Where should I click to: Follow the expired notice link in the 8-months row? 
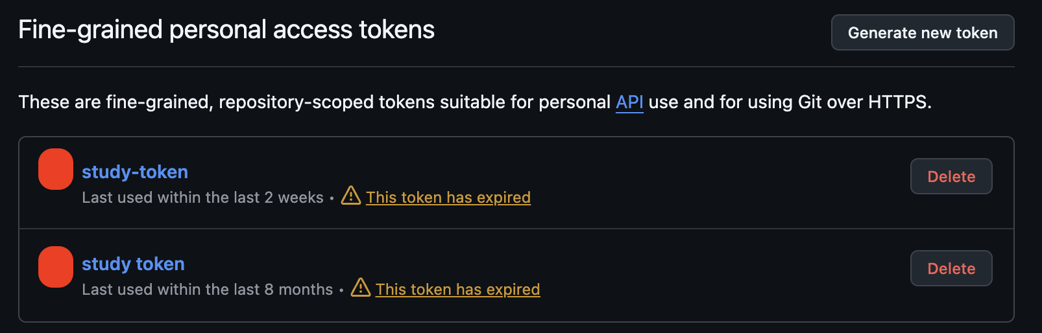(x=457, y=290)
